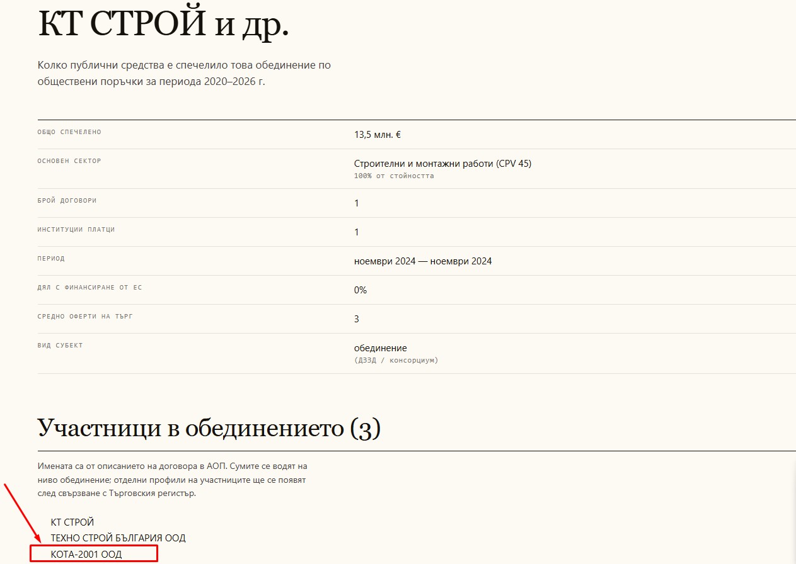Click the '(ДЗЗД / консорциум)' note
Image resolution: width=796 pixels, height=564 pixels.
pyautogui.click(x=396, y=361)
